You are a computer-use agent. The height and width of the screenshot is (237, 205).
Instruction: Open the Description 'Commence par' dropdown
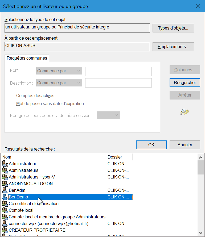(x=59, y=83)
